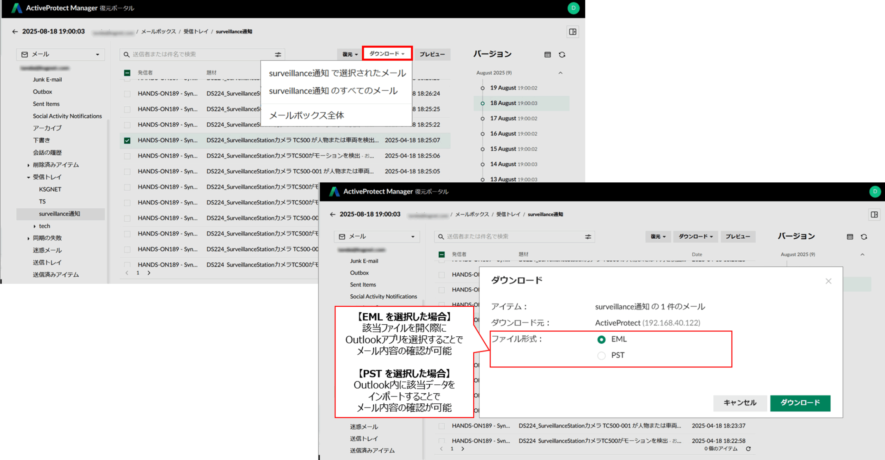Open Junk E-mail folder in top-left tree
The height and width of the screenshot is (460, 885).
point(47,79)
